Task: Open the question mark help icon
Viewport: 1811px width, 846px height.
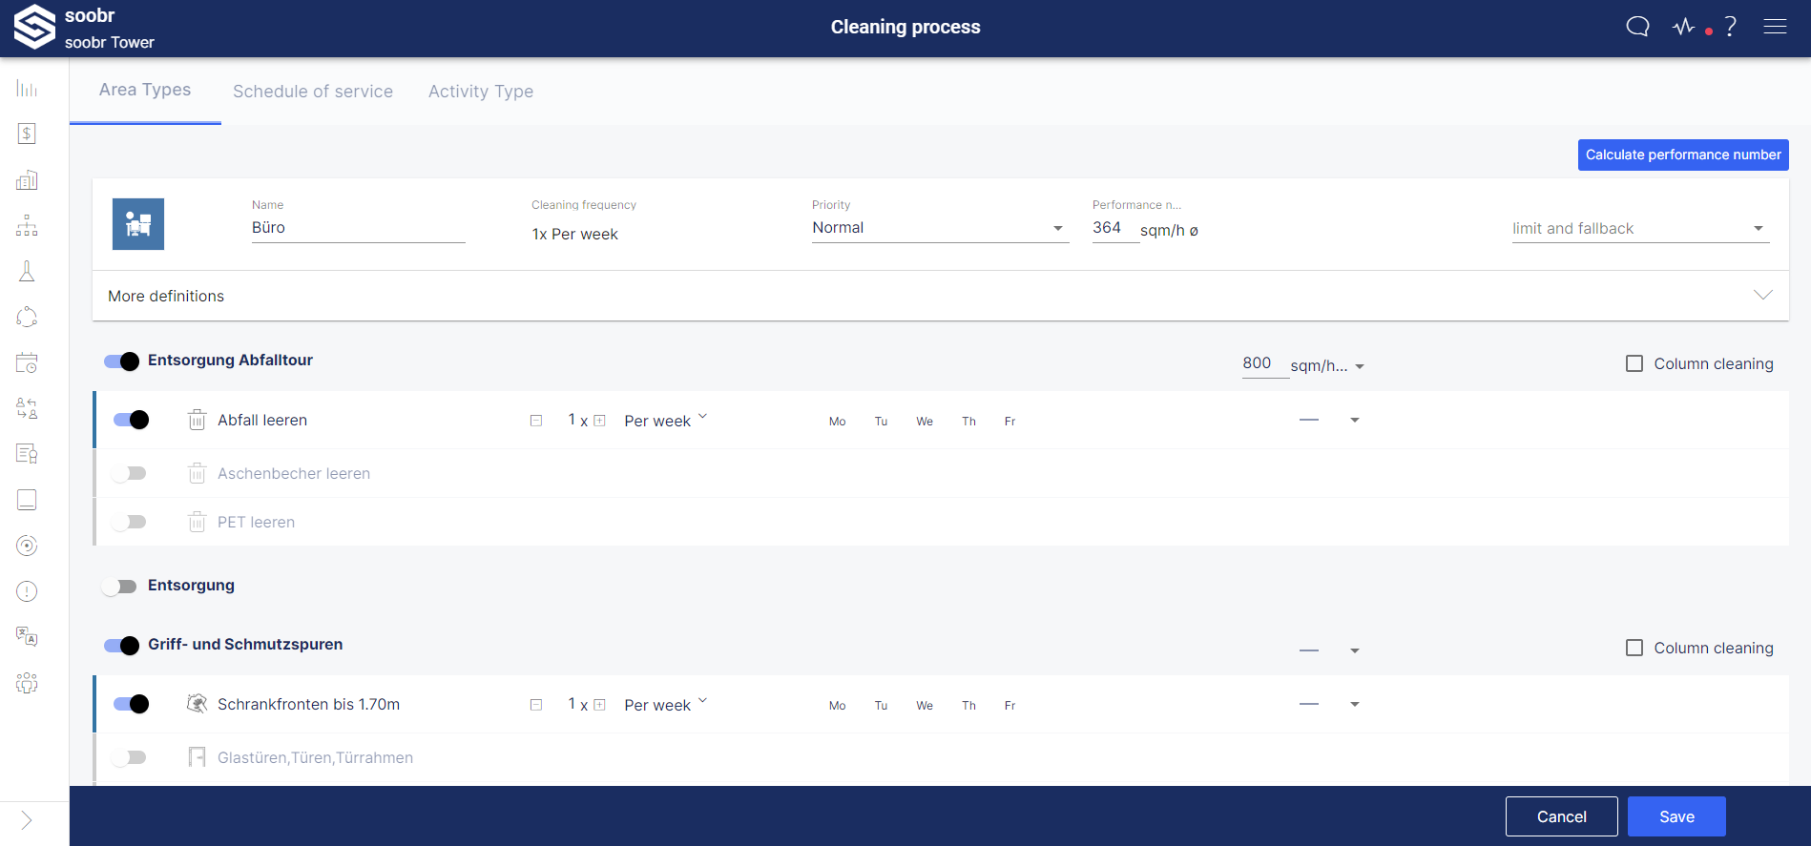Action: click(1730, 27)
